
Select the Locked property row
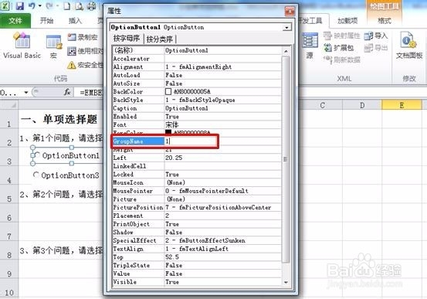[197, 174]
